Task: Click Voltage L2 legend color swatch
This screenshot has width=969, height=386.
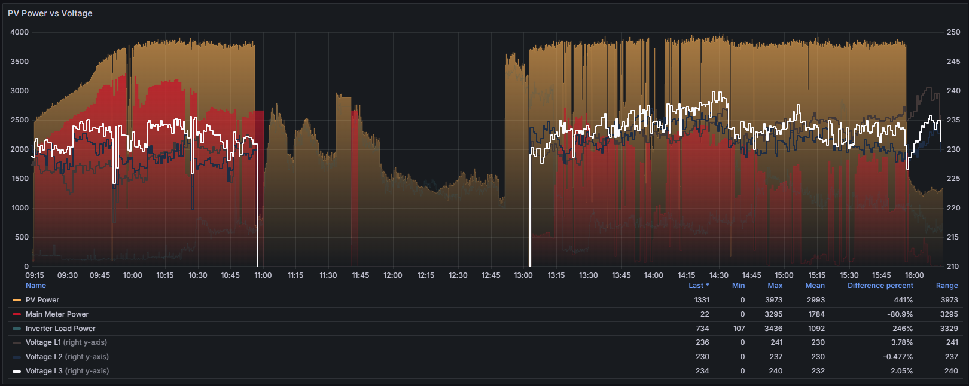Action: click(x=17, y=357)
